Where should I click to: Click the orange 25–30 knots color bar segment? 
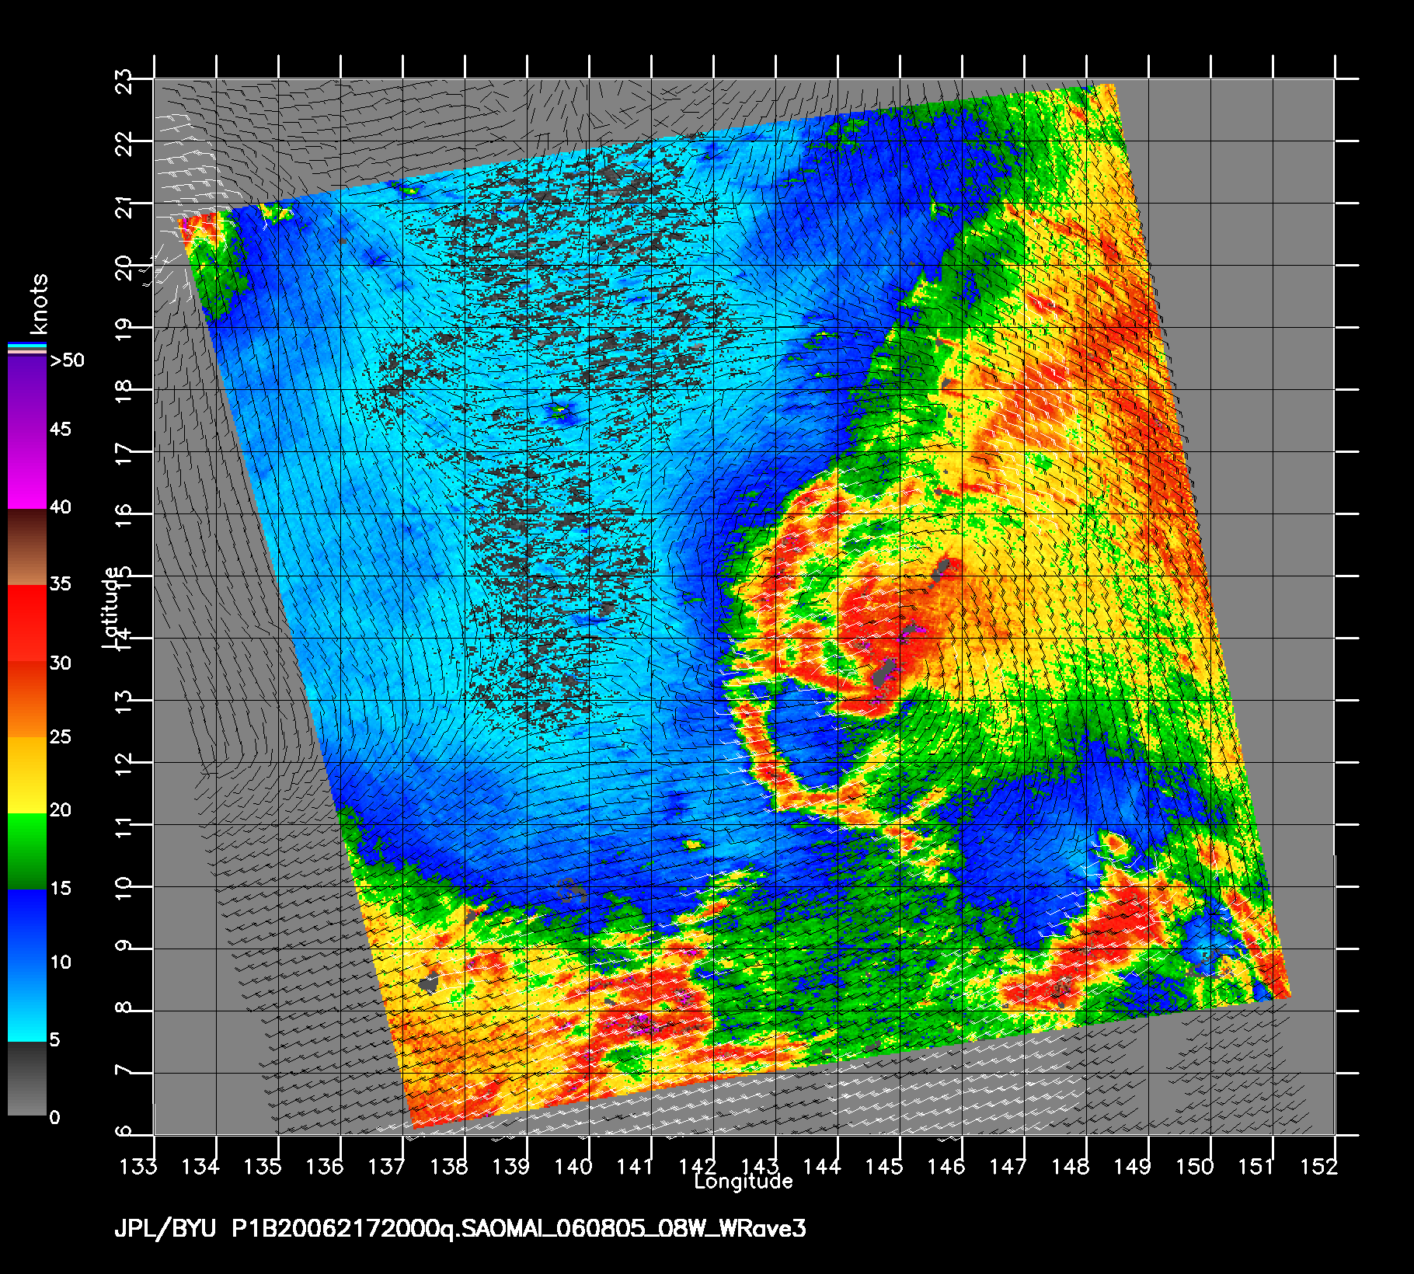[27, 698]
